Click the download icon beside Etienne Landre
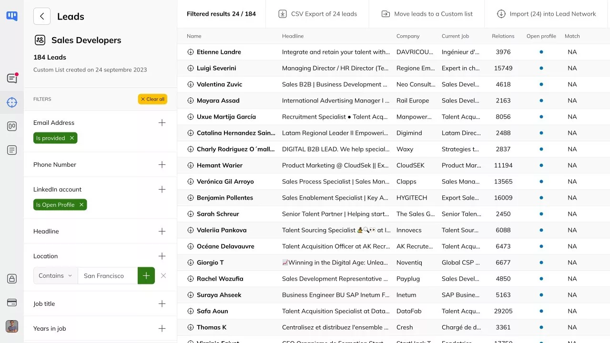This screenshot has width=610, height=343. 191,52
